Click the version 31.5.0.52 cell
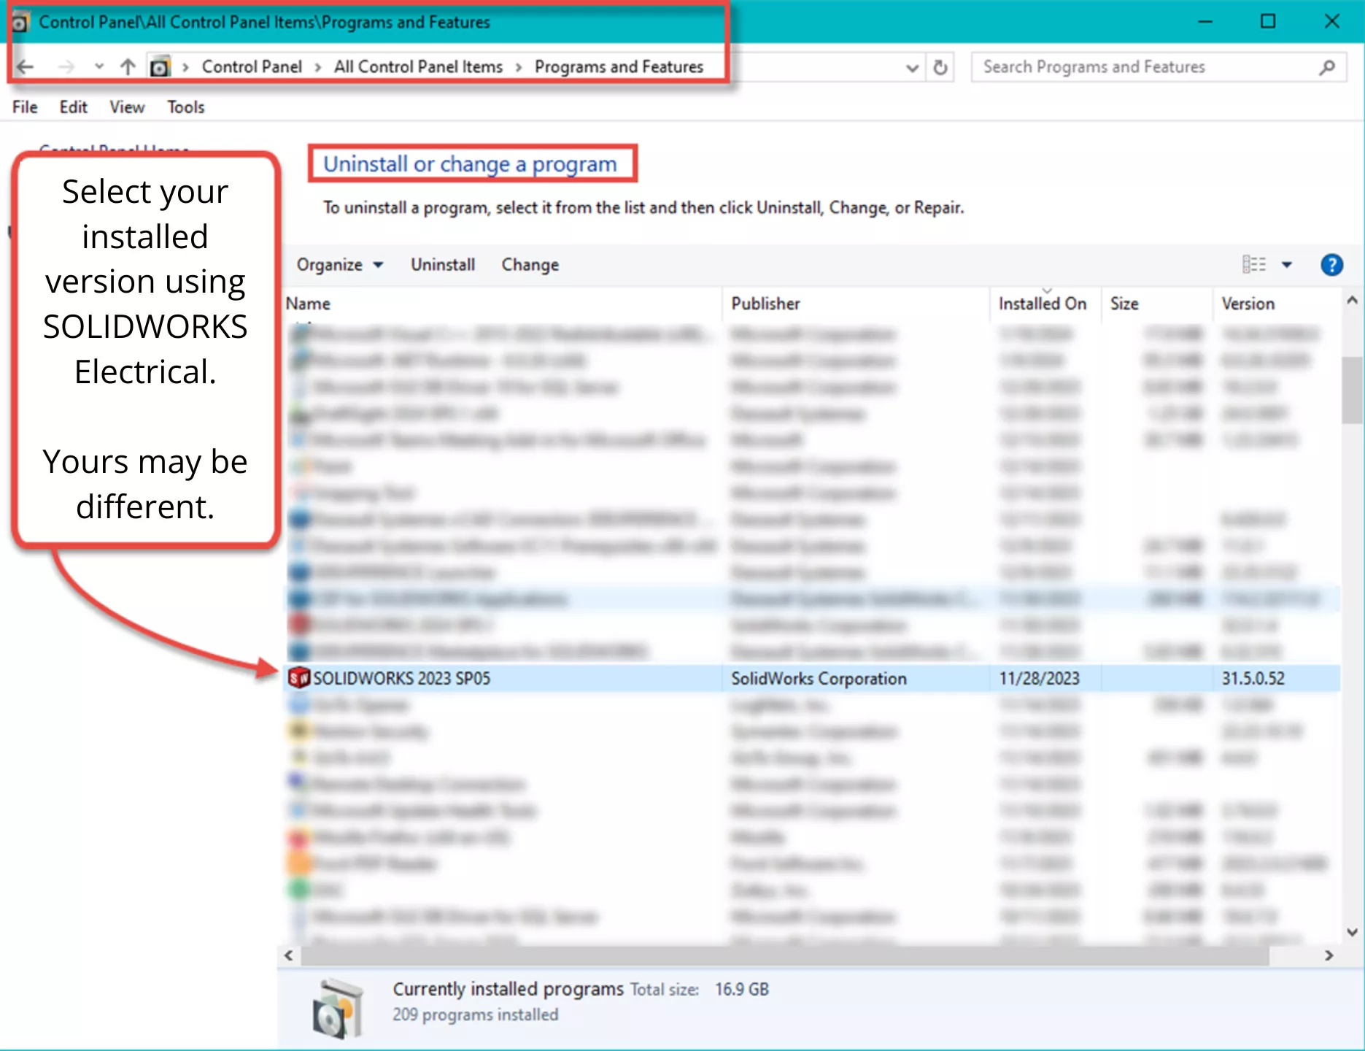 coord(1253,679)
